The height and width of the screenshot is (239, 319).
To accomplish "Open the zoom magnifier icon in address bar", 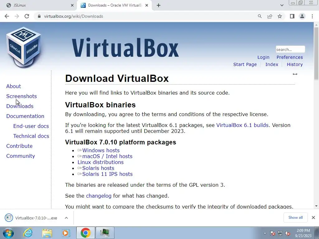I will [259, 16].
